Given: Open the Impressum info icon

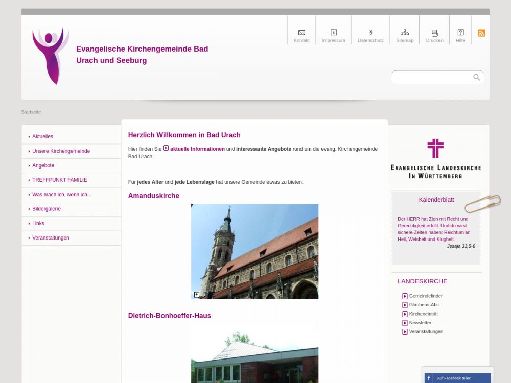Looking at the screenshot, I should pos(334,33).
